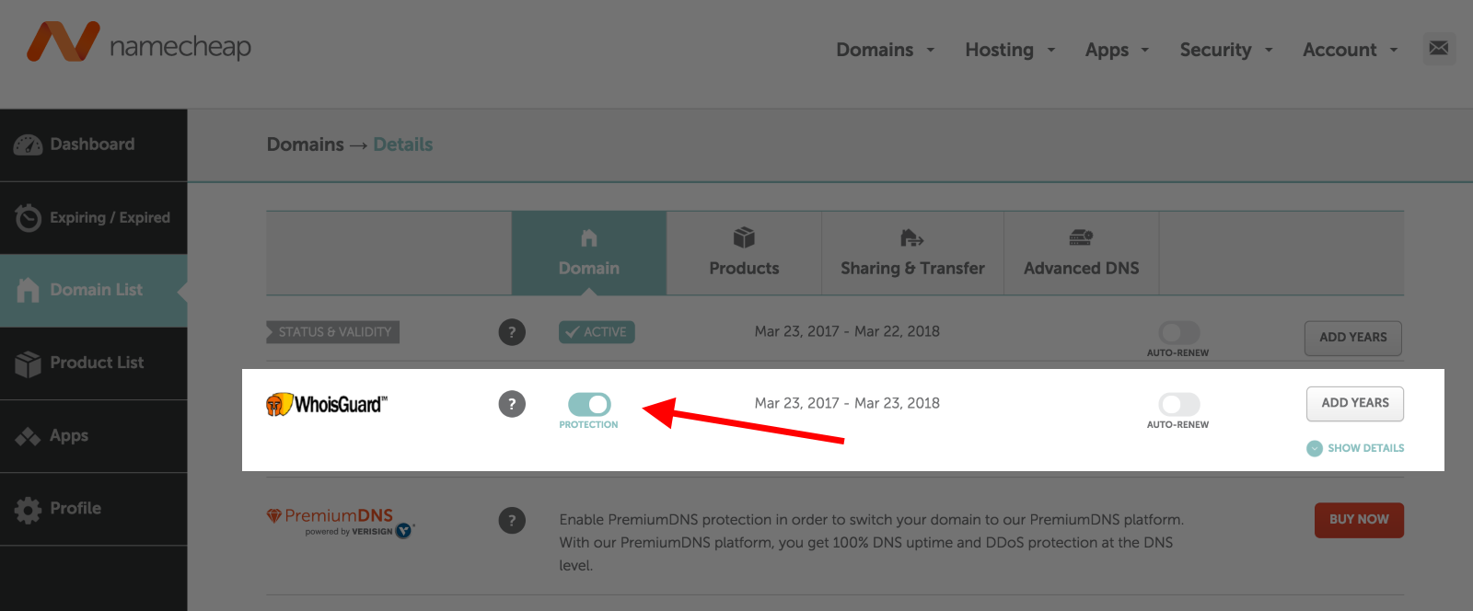Click the Details breadcrumb link
Viewport: 1473px width, 611px height.
(x=403, y=144)
